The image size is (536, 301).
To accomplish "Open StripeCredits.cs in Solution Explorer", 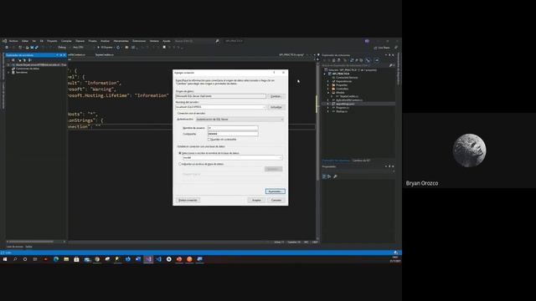I will pos(349,96).
